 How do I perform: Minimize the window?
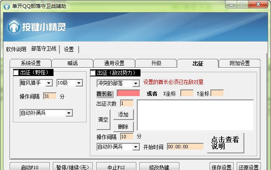pos(231,5)
